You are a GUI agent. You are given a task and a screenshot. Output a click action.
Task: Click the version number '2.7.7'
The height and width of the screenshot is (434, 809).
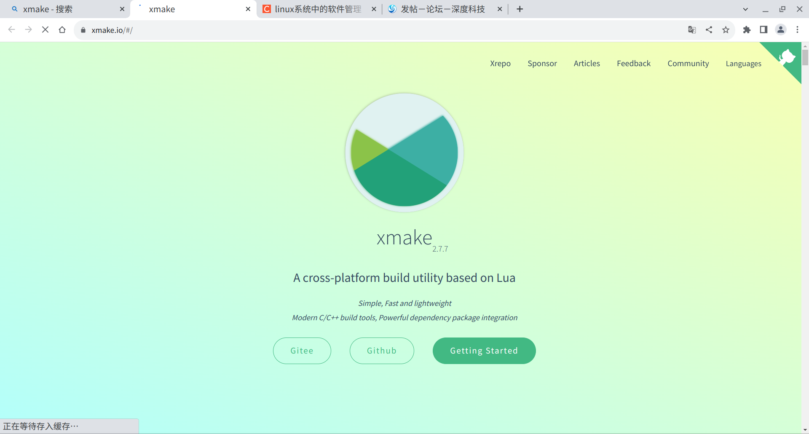click(440, 249)
